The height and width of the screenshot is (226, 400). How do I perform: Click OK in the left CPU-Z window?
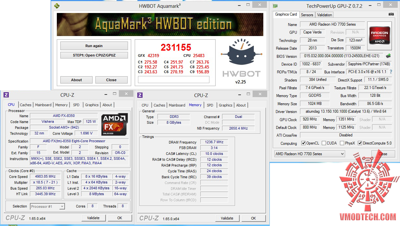(120, 218)
